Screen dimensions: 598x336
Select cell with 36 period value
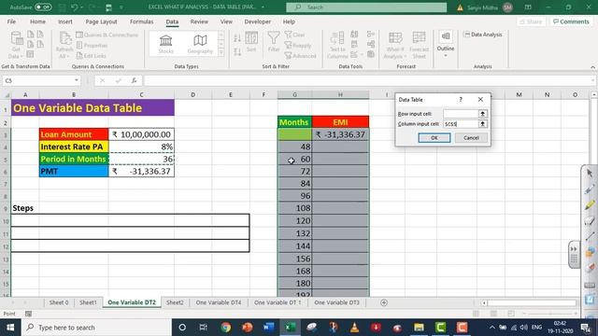(x=141, y=159)
